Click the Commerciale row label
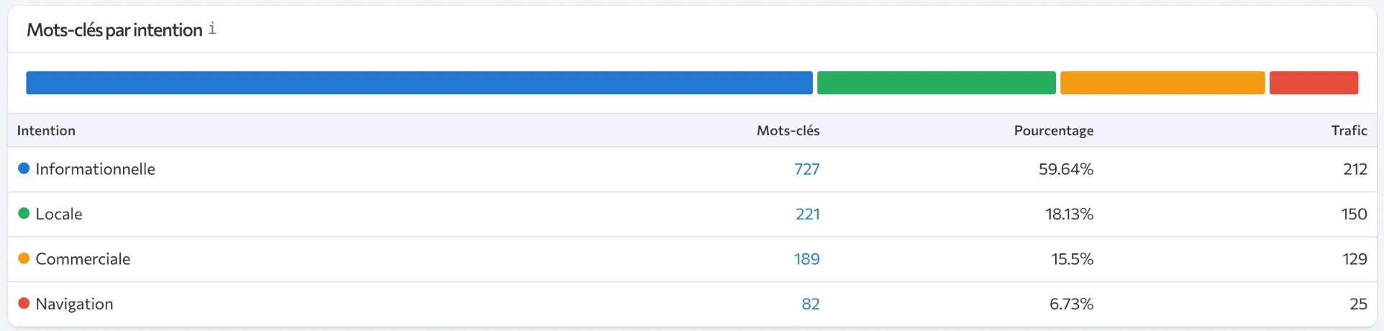This screenshot has width=1384, height=331. tap(83, 259)
